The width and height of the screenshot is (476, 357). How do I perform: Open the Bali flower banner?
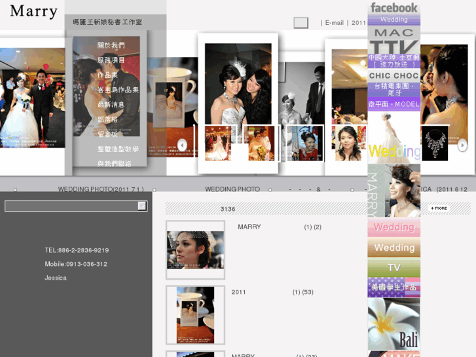click(394, 324)
